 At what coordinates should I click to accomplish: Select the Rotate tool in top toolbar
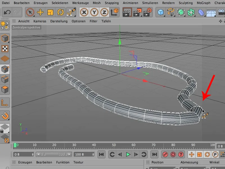[x=60, y=12]
